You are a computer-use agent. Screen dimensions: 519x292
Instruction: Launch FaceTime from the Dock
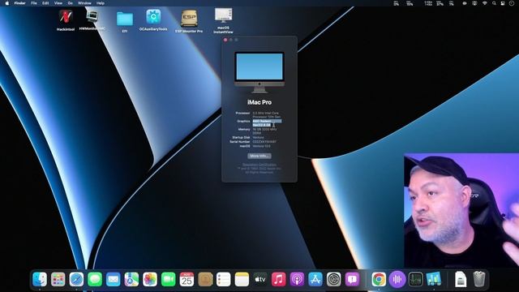(x=168, y=279)
